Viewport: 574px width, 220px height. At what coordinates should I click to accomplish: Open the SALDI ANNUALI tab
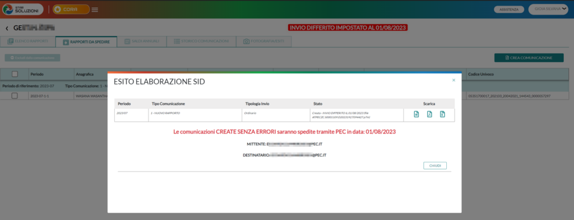click(x=142, y=41)
